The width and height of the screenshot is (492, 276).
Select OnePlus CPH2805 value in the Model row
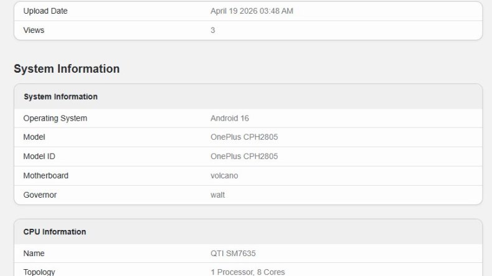(244, 137)
